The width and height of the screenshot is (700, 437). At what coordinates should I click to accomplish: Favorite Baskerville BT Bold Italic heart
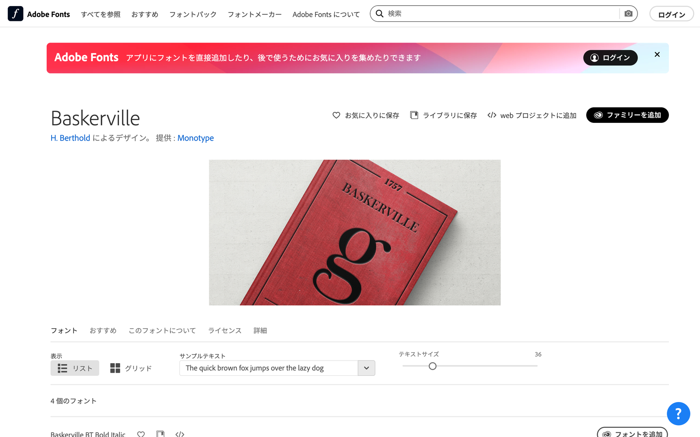pyautogui.click(x=141, y=434)
